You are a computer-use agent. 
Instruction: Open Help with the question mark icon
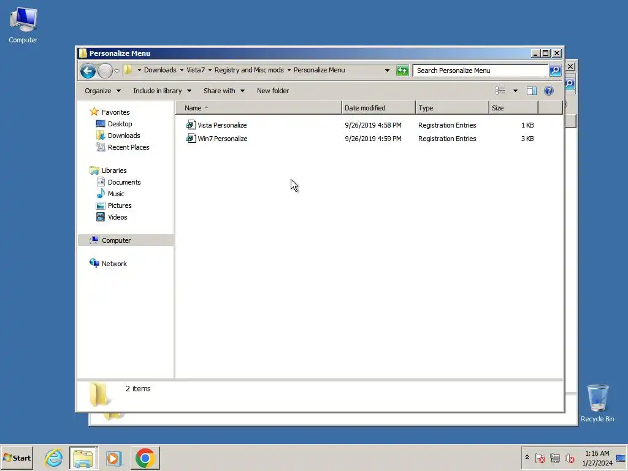click(x=549, y=91)
